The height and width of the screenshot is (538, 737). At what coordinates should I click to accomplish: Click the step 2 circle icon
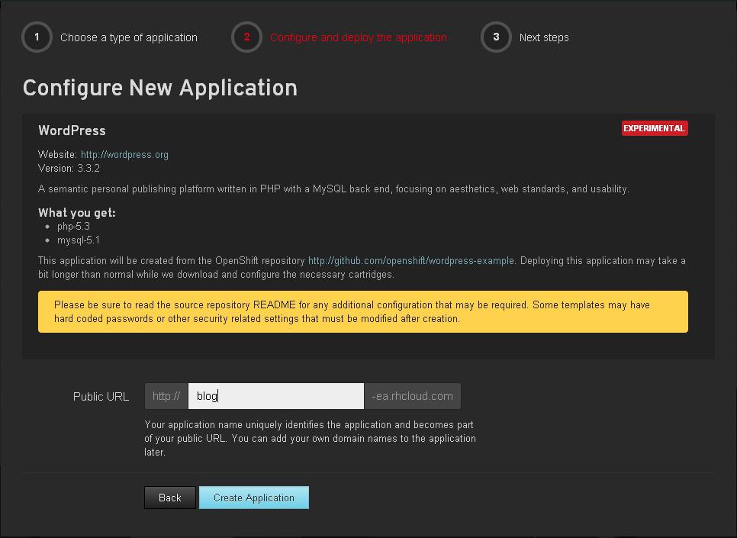pos(246,37)
